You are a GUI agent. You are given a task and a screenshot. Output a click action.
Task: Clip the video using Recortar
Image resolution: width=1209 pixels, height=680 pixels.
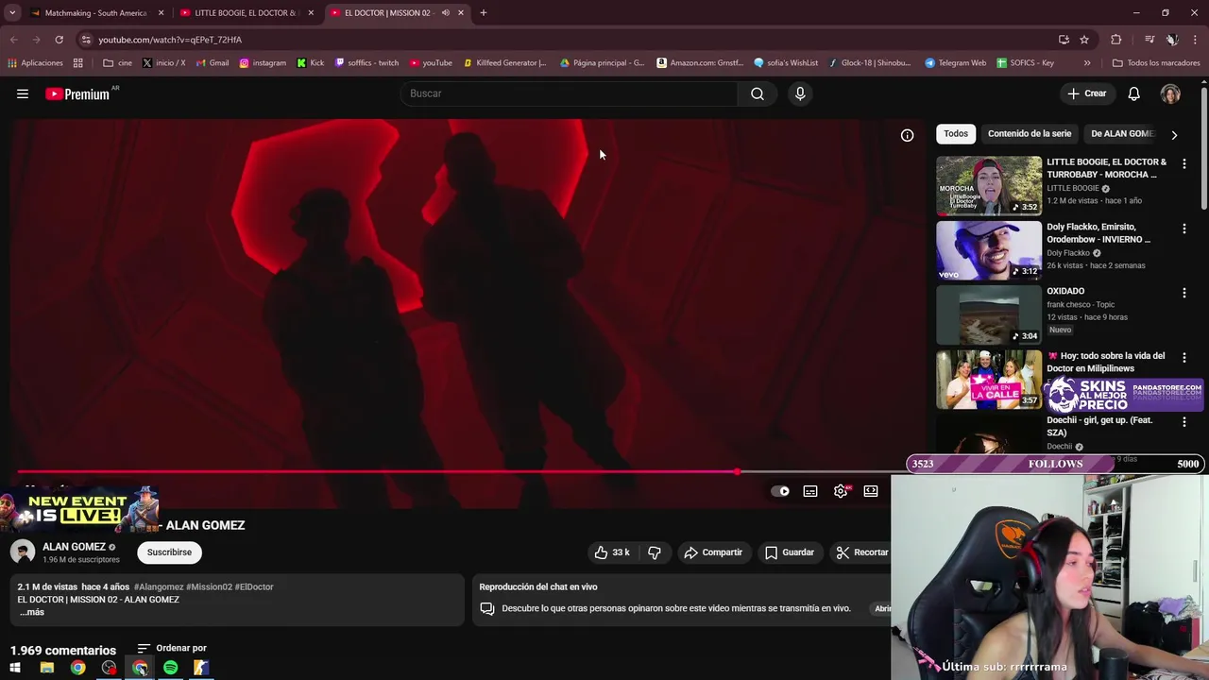(861, 552)
